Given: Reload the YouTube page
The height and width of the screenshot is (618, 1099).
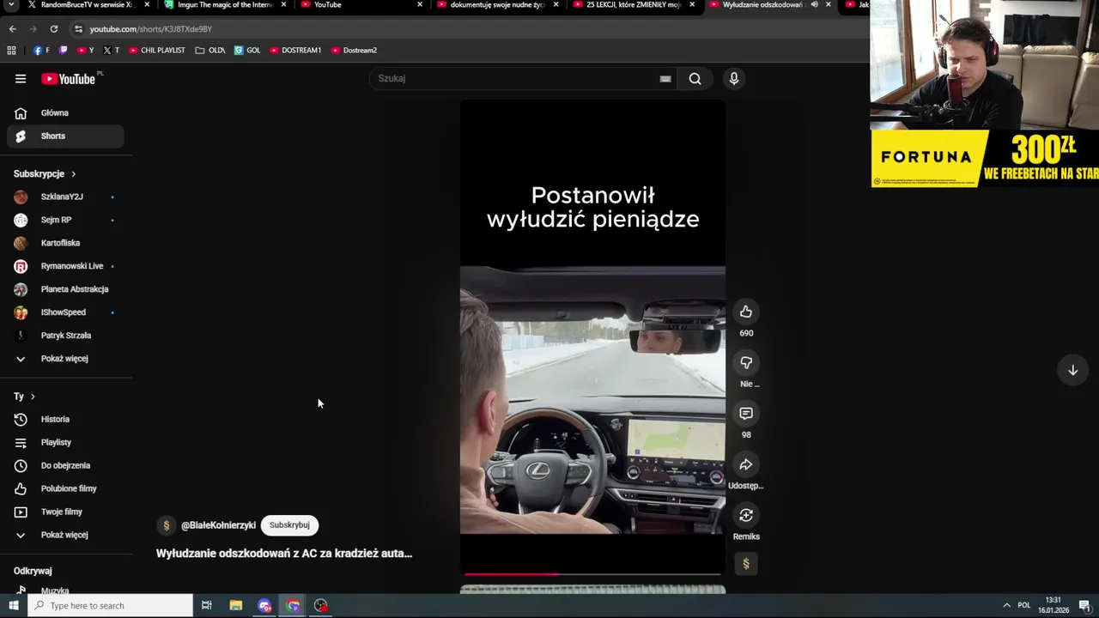Looking at the screenshot, I should click(53, 29).
